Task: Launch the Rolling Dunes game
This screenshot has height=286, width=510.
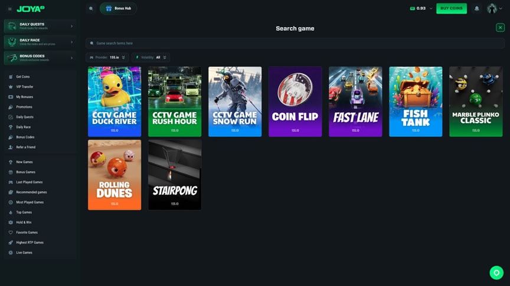Action: (x=115, y=175)
